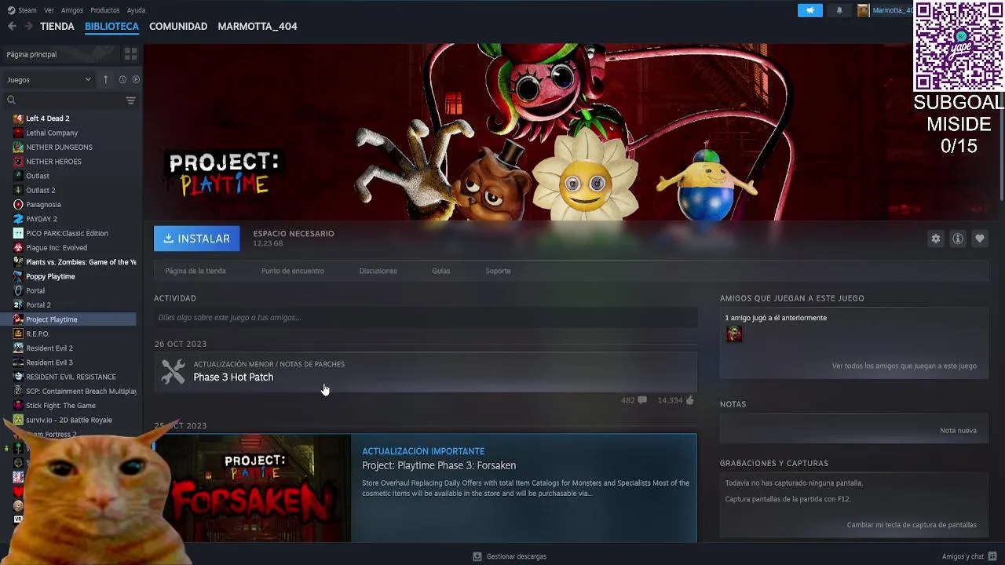
Task: Click the INSTALAR button
Action: click(196, 239)
